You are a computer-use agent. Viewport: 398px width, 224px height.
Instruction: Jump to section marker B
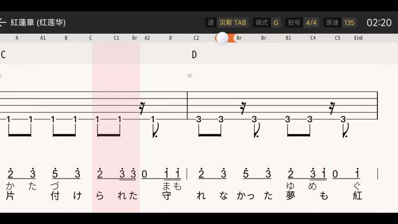[66, 38]
